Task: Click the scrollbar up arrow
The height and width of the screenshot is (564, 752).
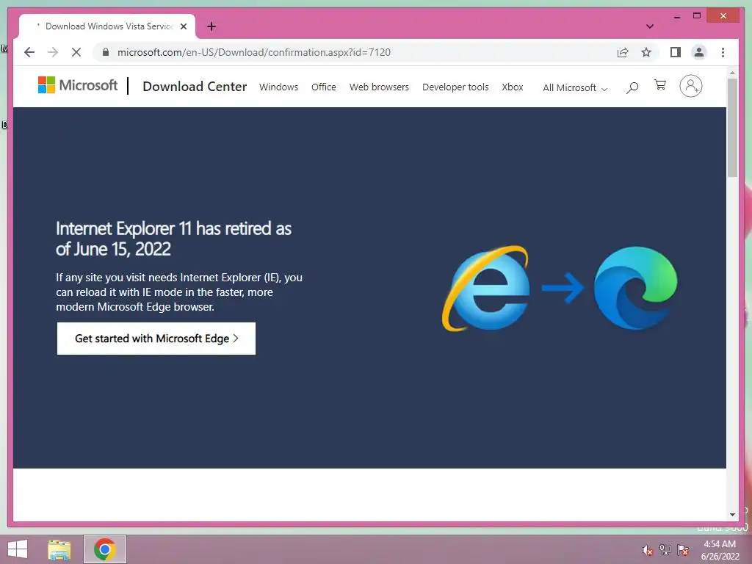Action: (x=732, y=73)
